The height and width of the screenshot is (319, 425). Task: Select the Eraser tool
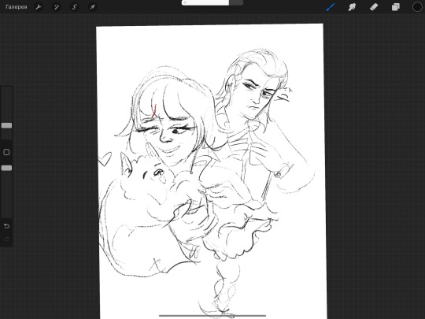(374, 7)
